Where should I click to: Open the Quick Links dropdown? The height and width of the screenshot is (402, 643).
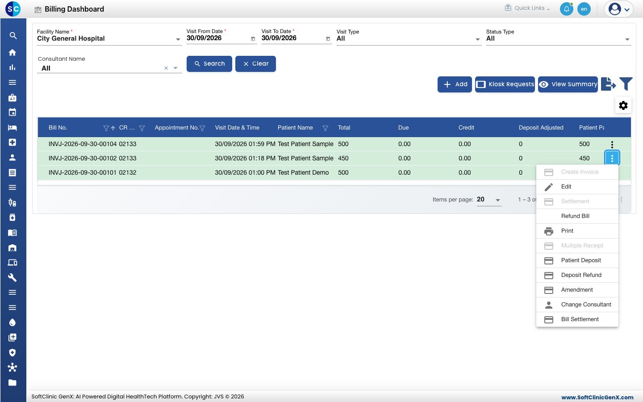click(x=527, y=8)
